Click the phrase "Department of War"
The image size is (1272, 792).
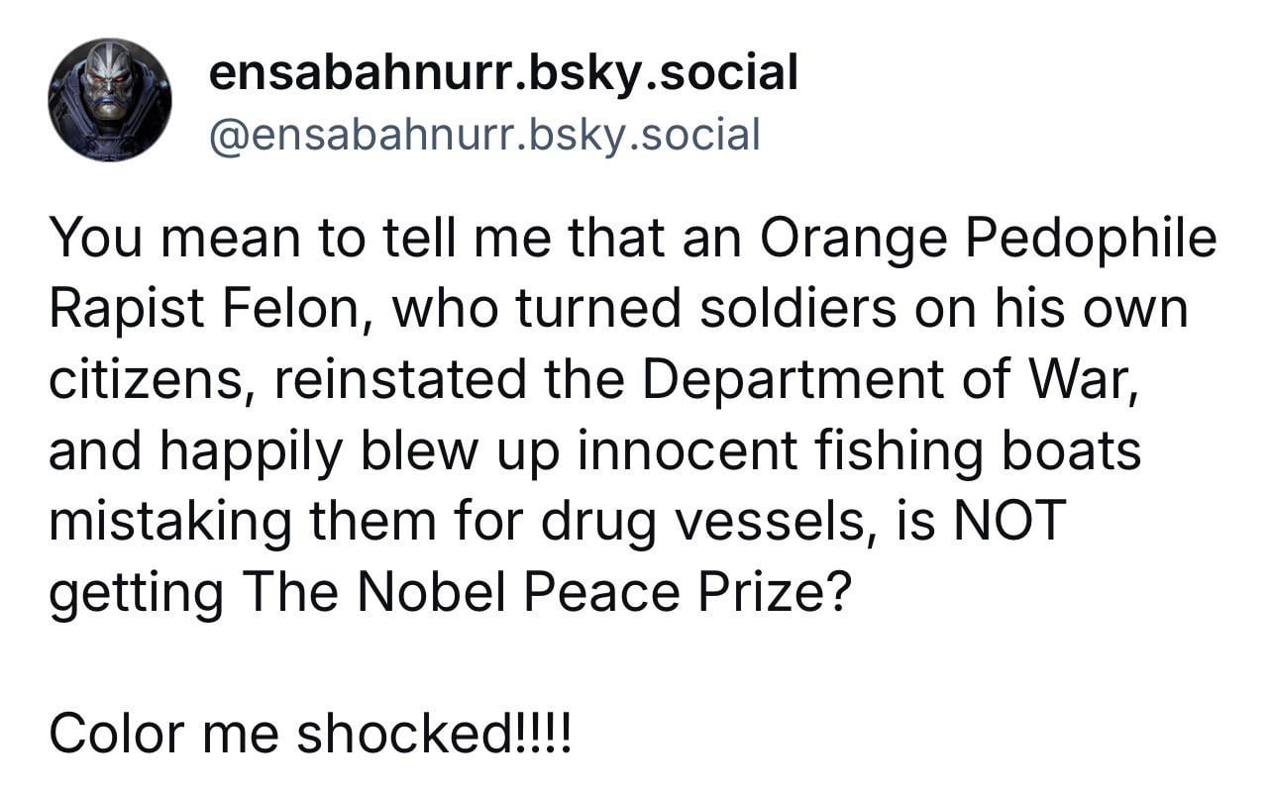(884, 381)
